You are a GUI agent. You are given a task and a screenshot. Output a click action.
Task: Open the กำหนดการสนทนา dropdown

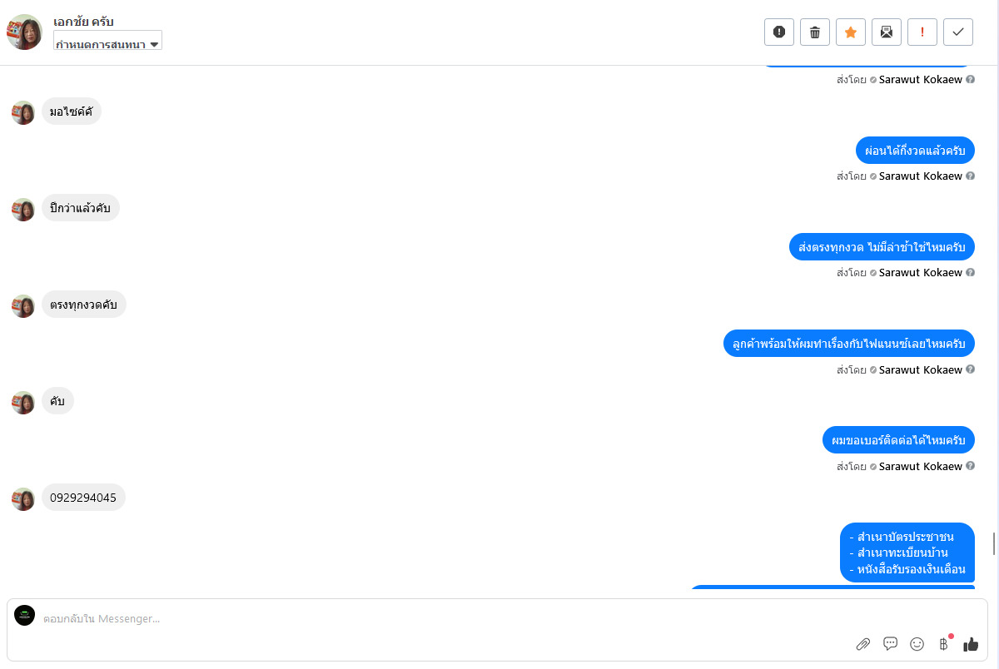pos(107,44)
